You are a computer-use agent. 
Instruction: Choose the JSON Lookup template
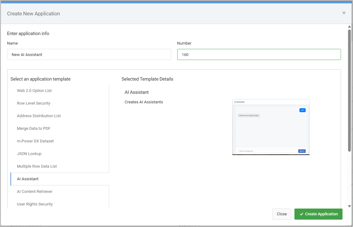click(29, 154)
